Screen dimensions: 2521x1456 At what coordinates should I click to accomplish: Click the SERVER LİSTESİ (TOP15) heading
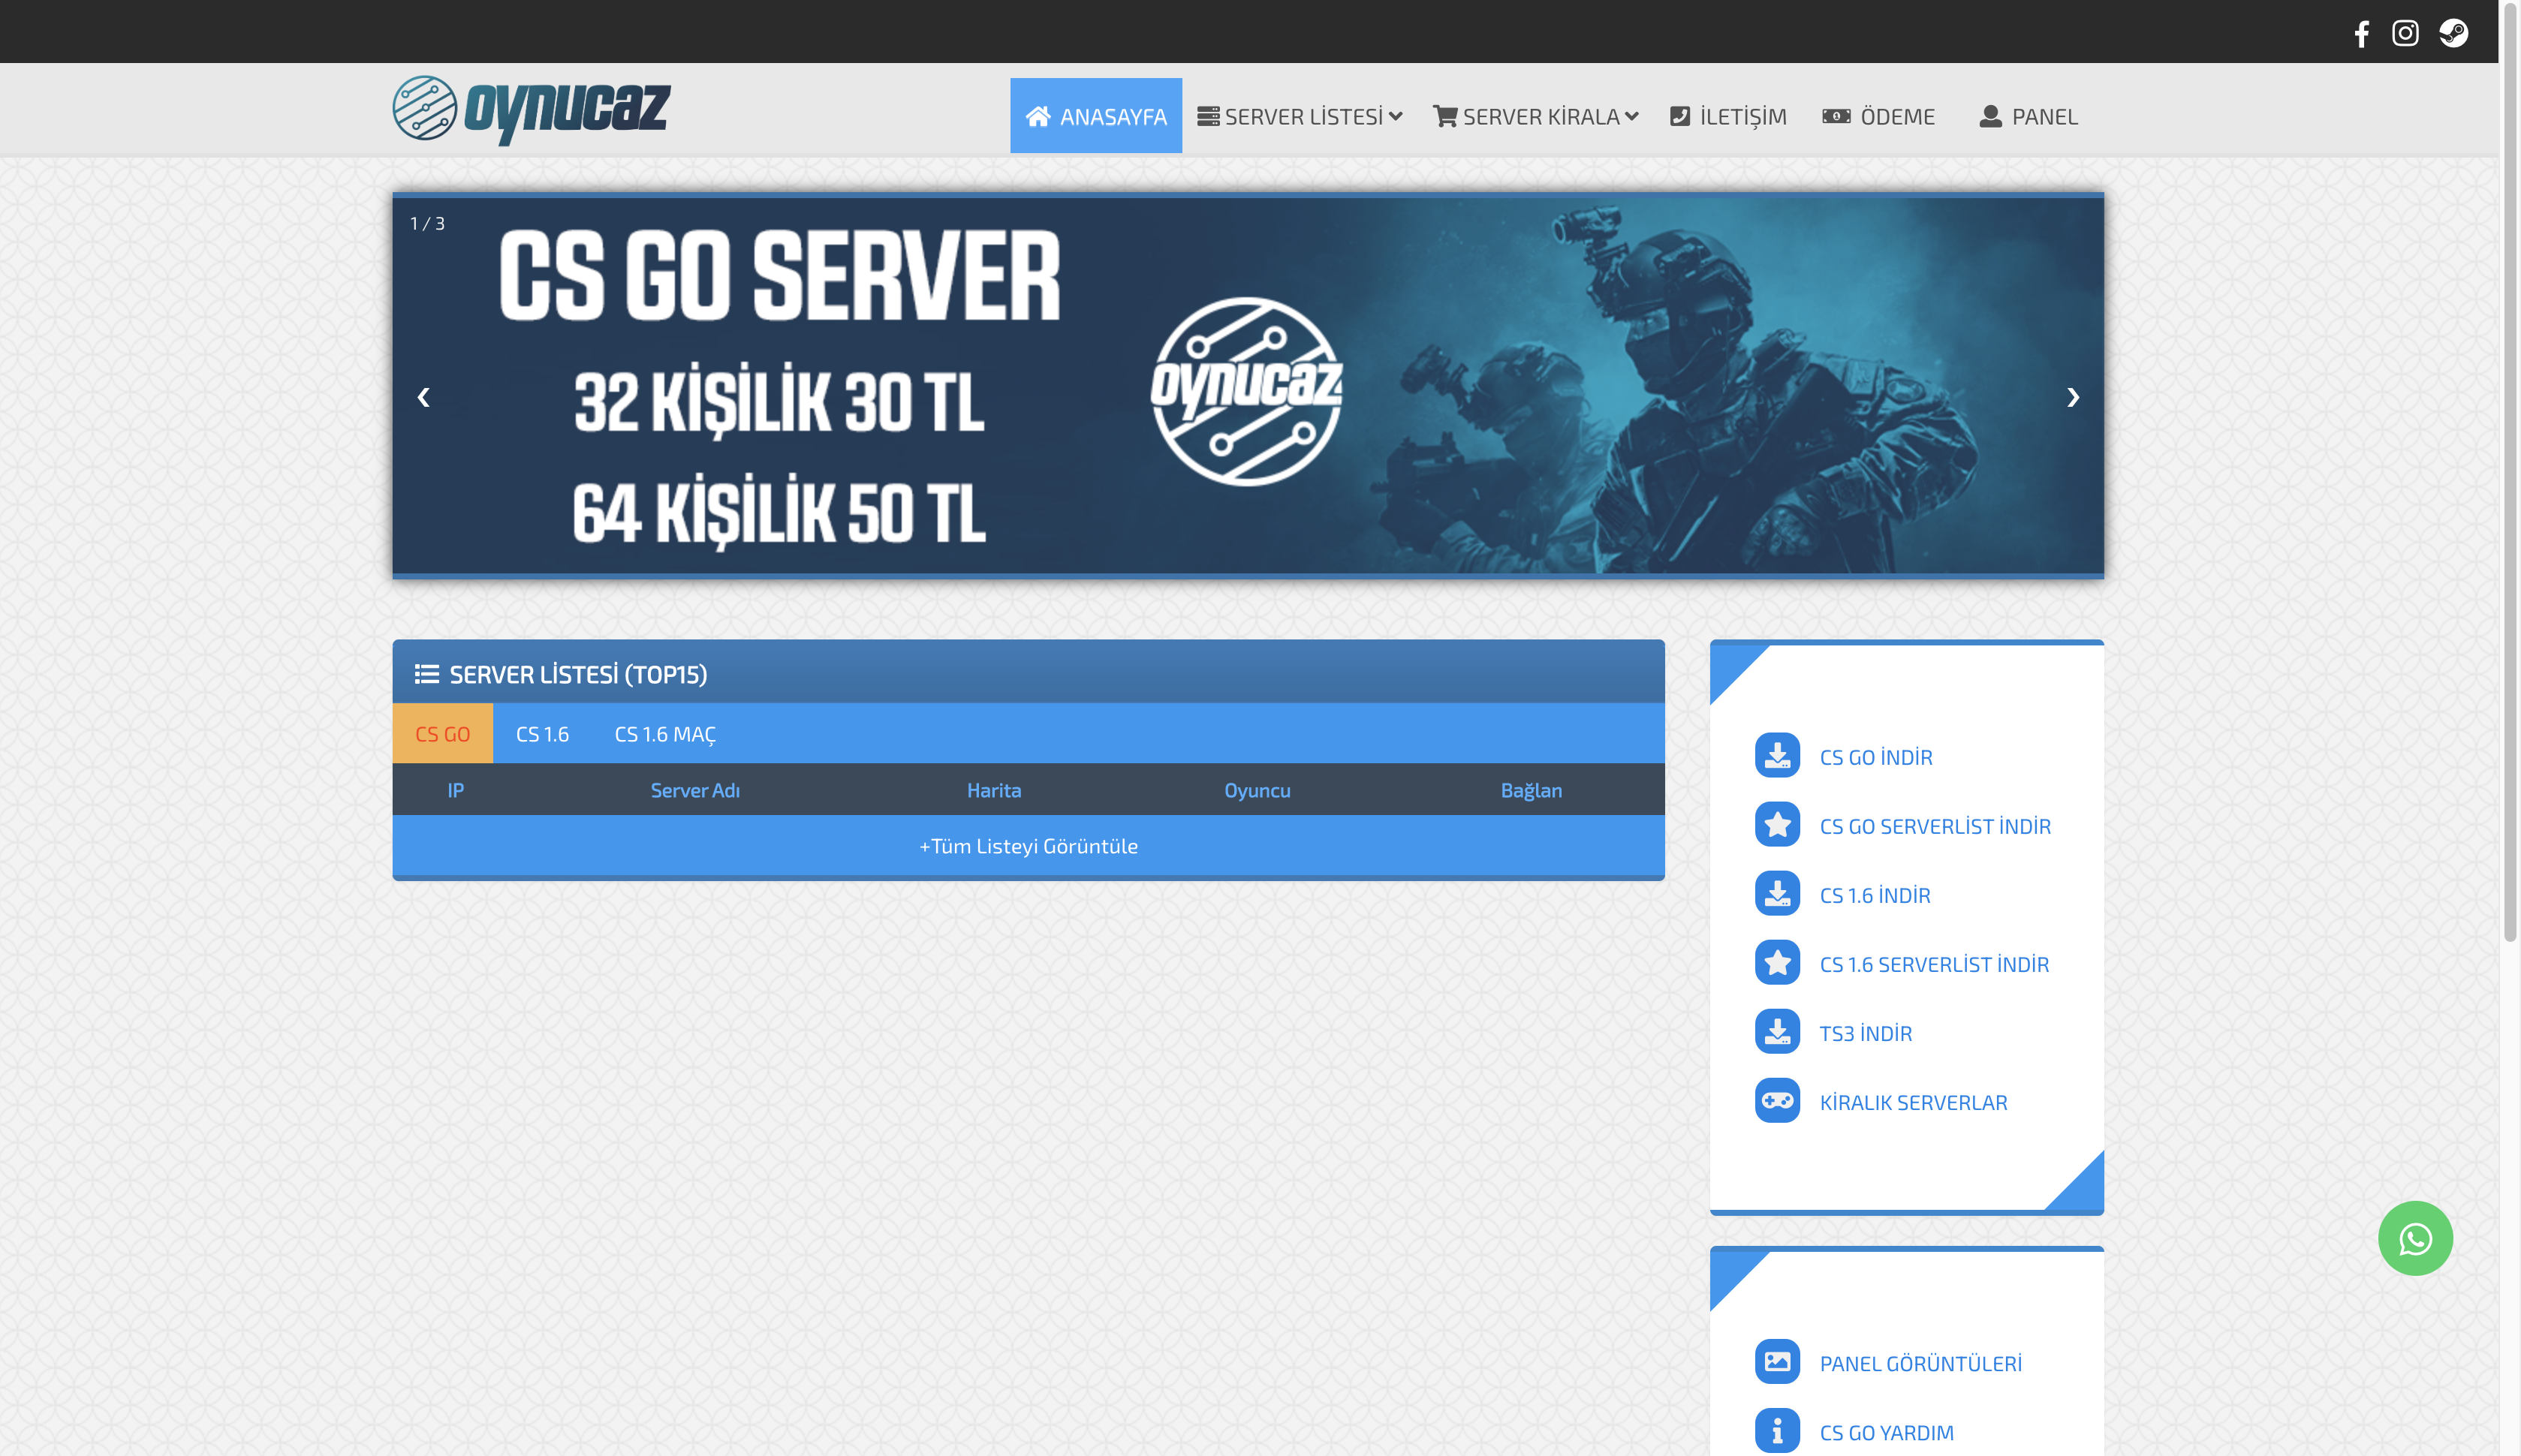tap(578, 674)
